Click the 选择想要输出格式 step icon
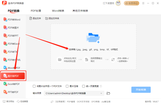This screenshot has width=161, height=105. 86,60
